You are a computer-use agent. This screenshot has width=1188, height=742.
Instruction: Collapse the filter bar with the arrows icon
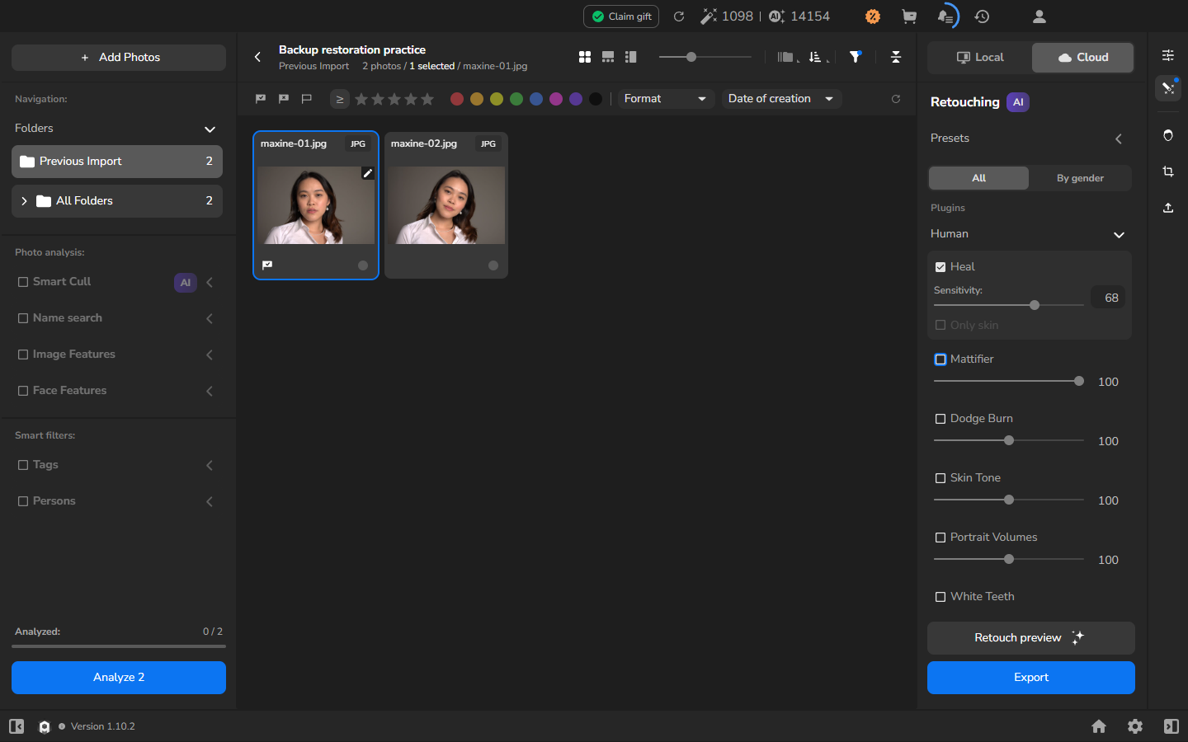point(896,57)
